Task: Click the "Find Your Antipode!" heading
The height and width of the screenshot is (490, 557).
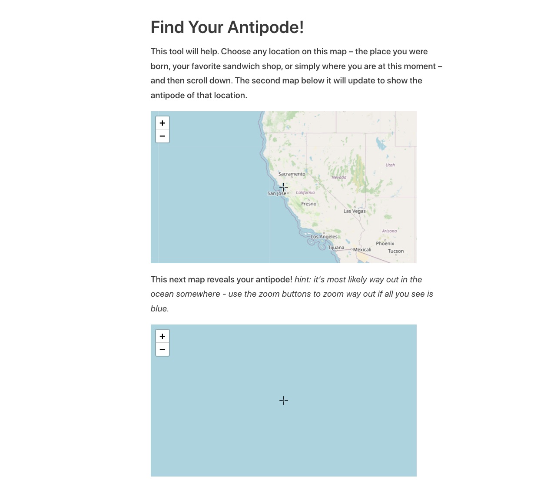Action: pos(227,27)
